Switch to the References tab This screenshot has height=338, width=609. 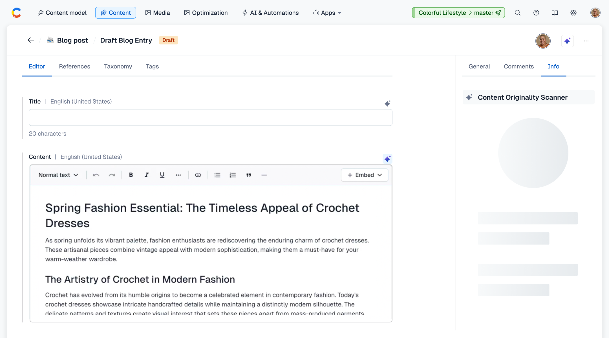(x=74, y=66)
